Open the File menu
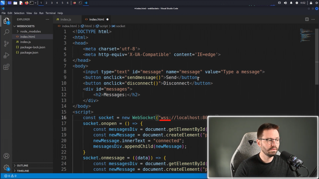The image size is (319, 179). point(4,13)
